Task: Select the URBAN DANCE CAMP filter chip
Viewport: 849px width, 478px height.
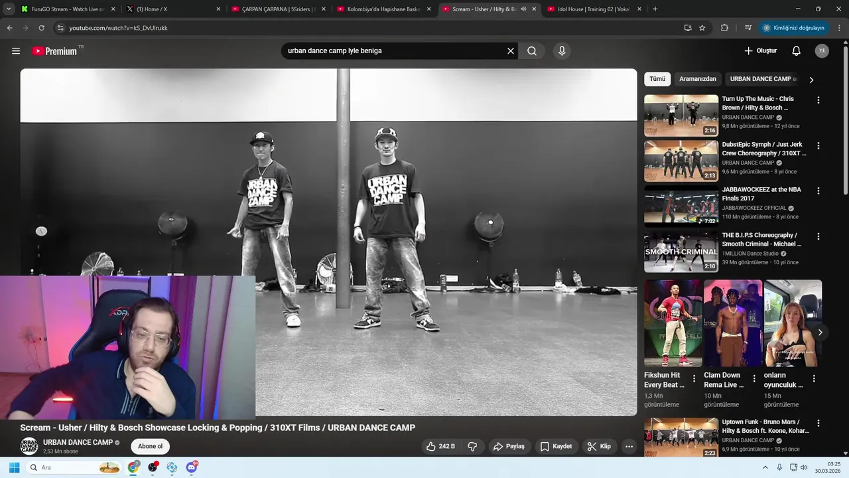Action: (x=763, y=79)
